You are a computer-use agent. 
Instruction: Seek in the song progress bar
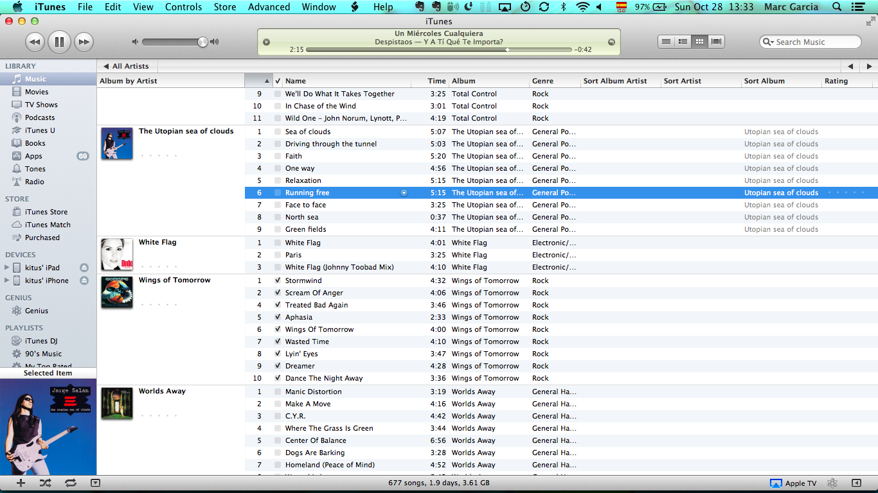439,49
